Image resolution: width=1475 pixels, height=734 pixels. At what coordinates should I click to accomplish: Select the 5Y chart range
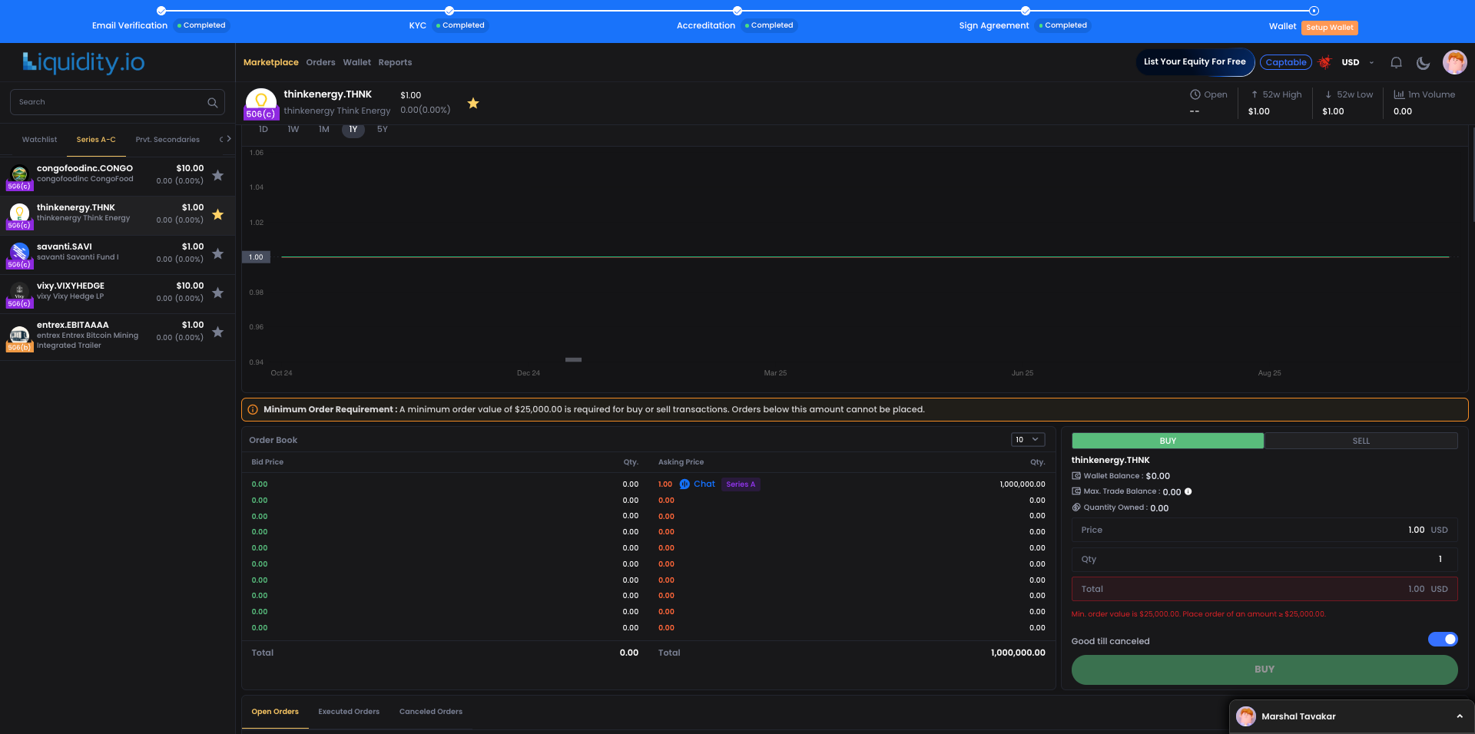tap(383, 130)
